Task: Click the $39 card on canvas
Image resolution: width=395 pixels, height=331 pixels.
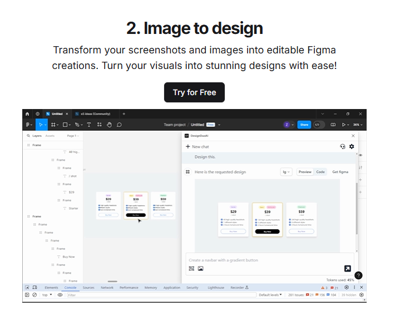Action: click(x=136, y=205)
